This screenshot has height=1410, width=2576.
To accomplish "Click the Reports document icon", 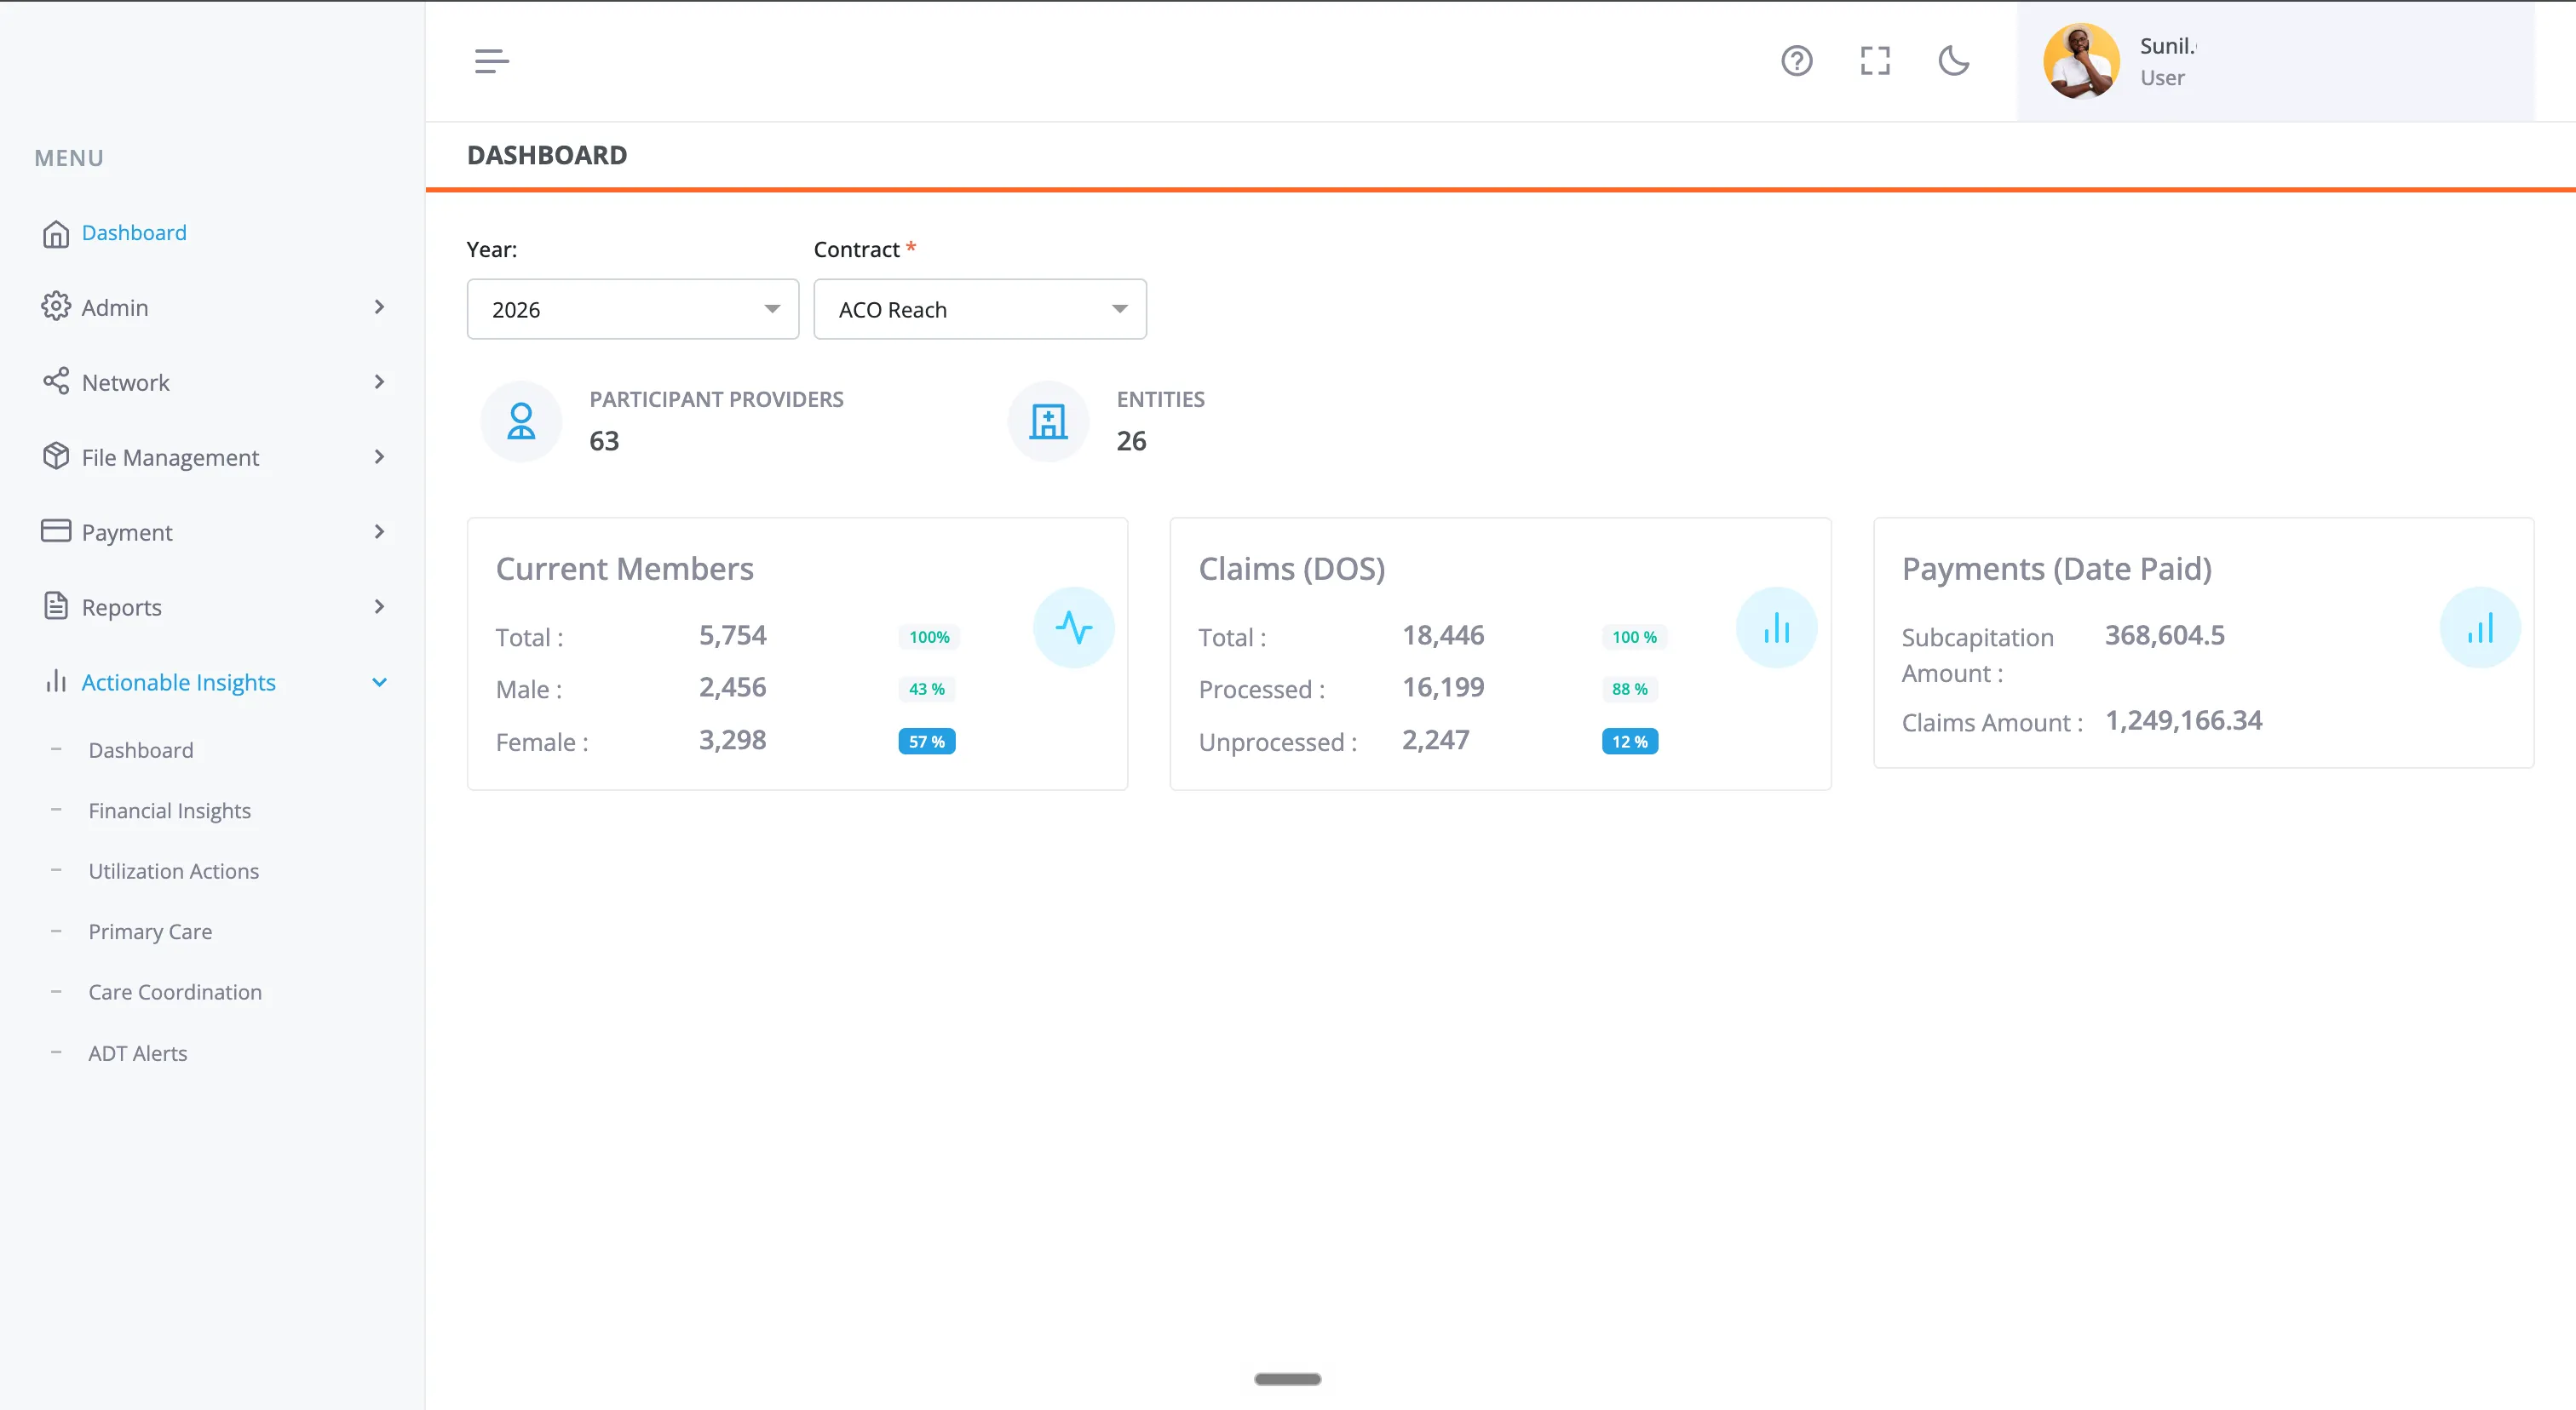I will click(x=56, y=606).
